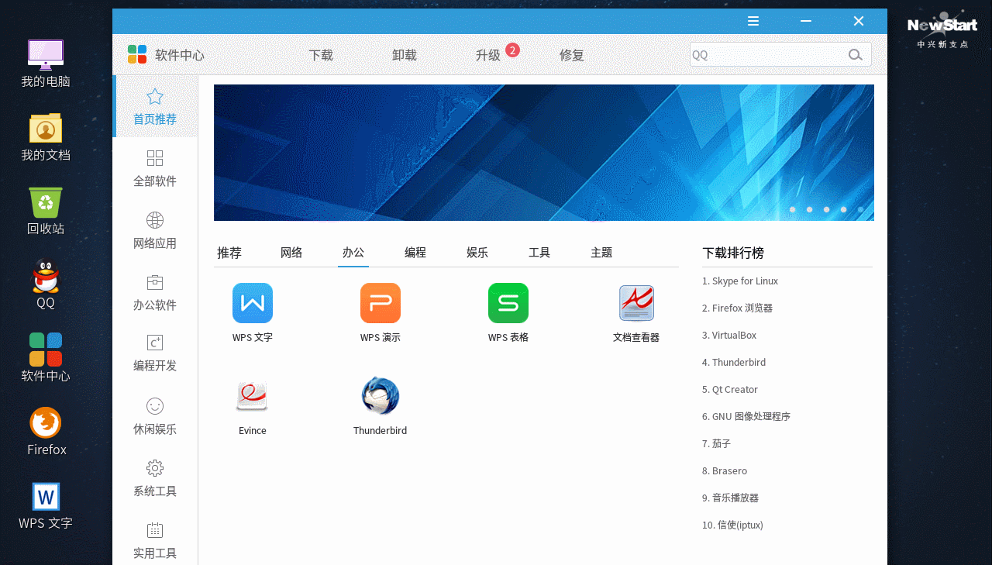The height and width of the screenshot is (565, 992).
Task: Click 音乐播放器 in ranking list
Action: tap(731, 498)
